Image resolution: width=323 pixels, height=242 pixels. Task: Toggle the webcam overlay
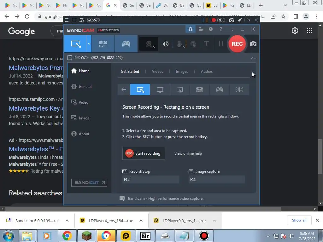(149, 44)
